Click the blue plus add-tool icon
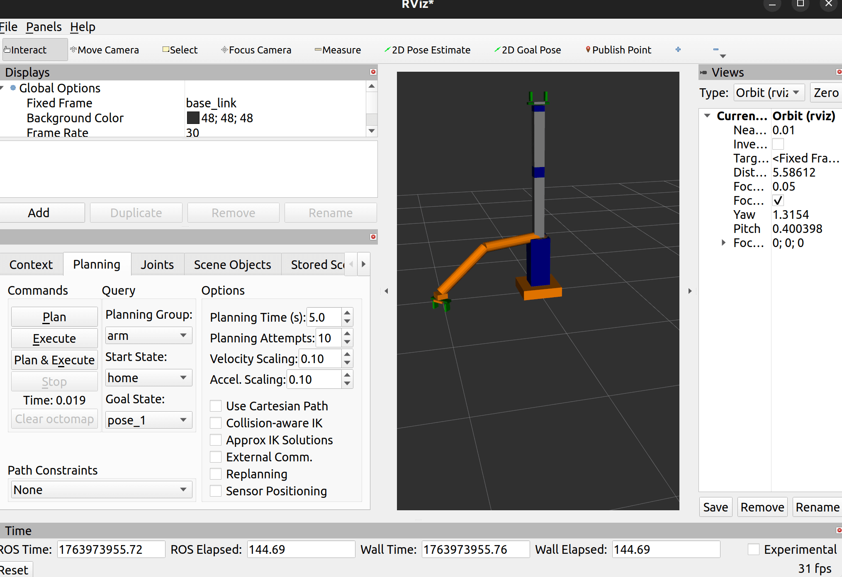The image size is (842, 577). point(678,50)
